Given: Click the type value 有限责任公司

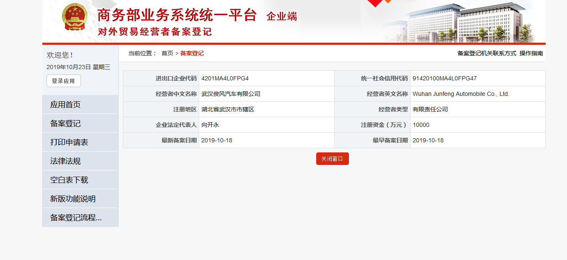Looking at the screenshot, I should (x=430, y=109).
